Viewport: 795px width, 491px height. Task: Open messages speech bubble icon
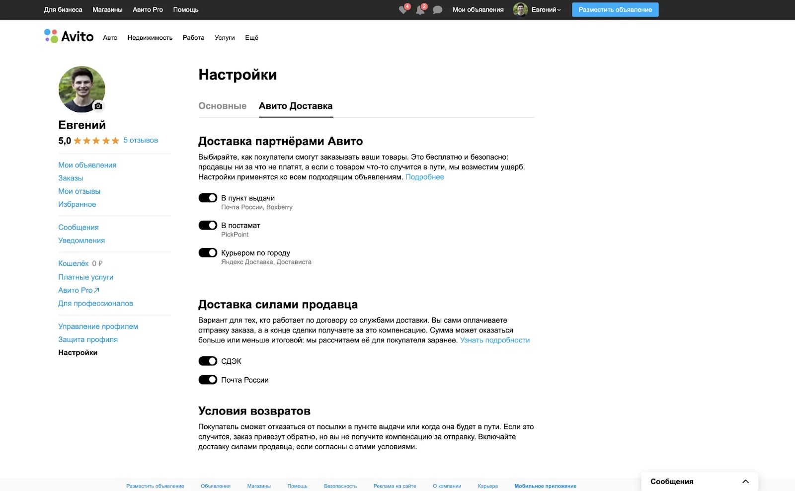tap(437, 10)
